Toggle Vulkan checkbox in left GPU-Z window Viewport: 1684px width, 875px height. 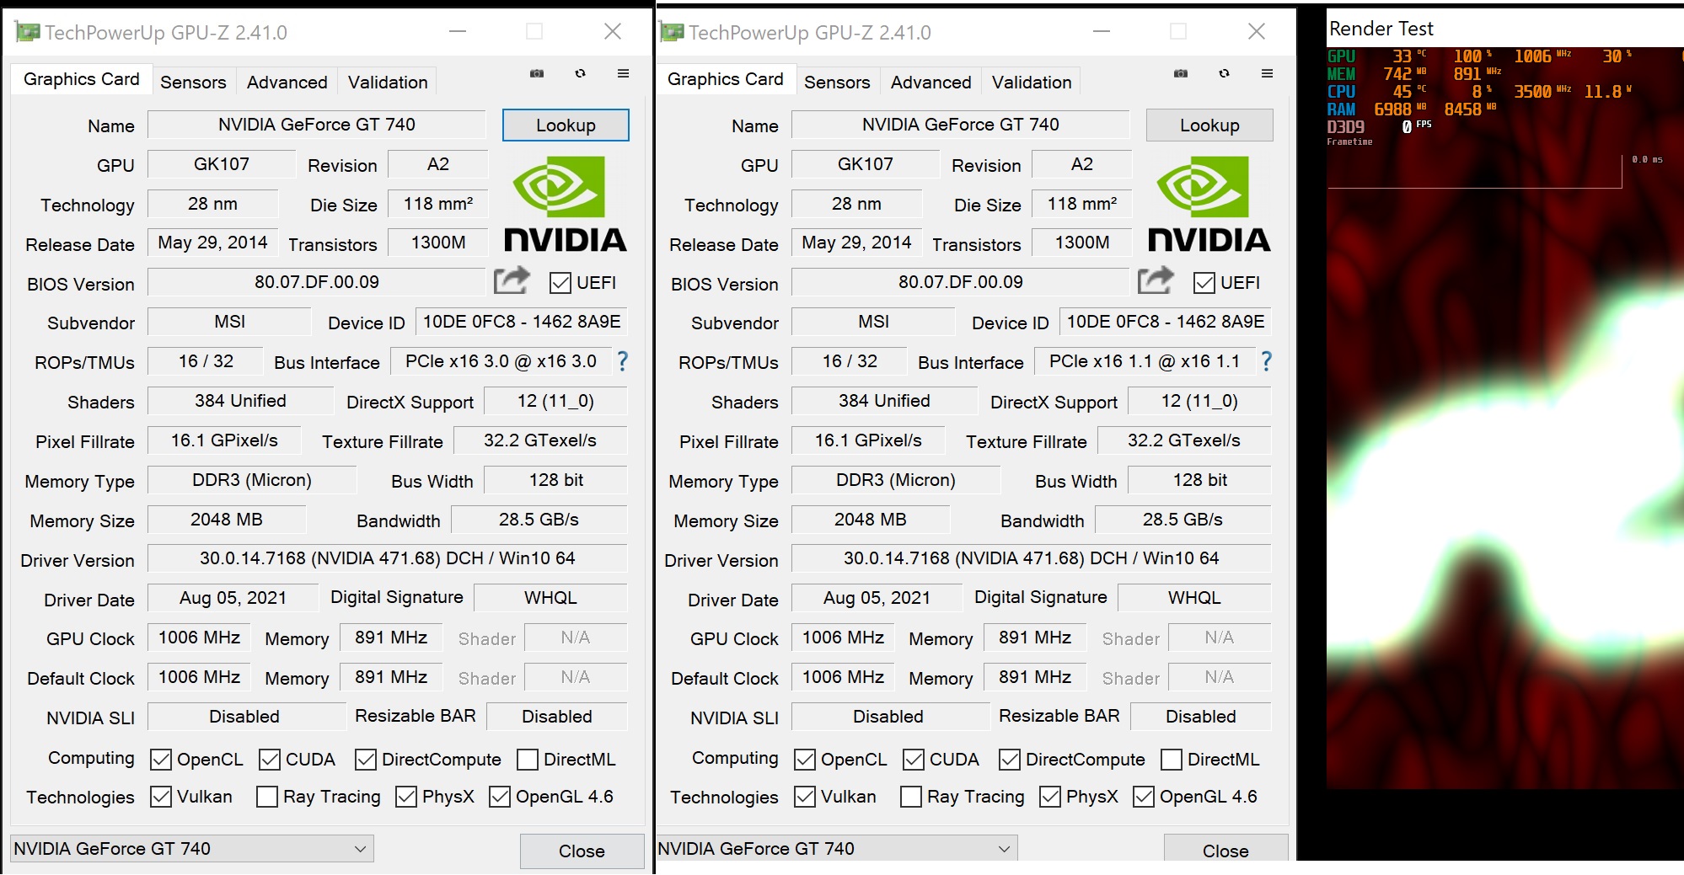point(160,797)
